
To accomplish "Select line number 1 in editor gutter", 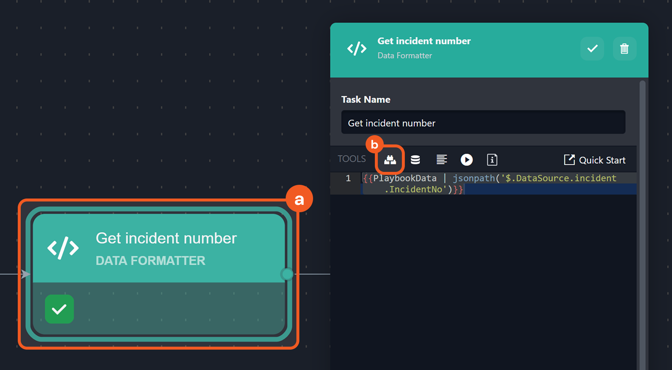I will [348, 178].
